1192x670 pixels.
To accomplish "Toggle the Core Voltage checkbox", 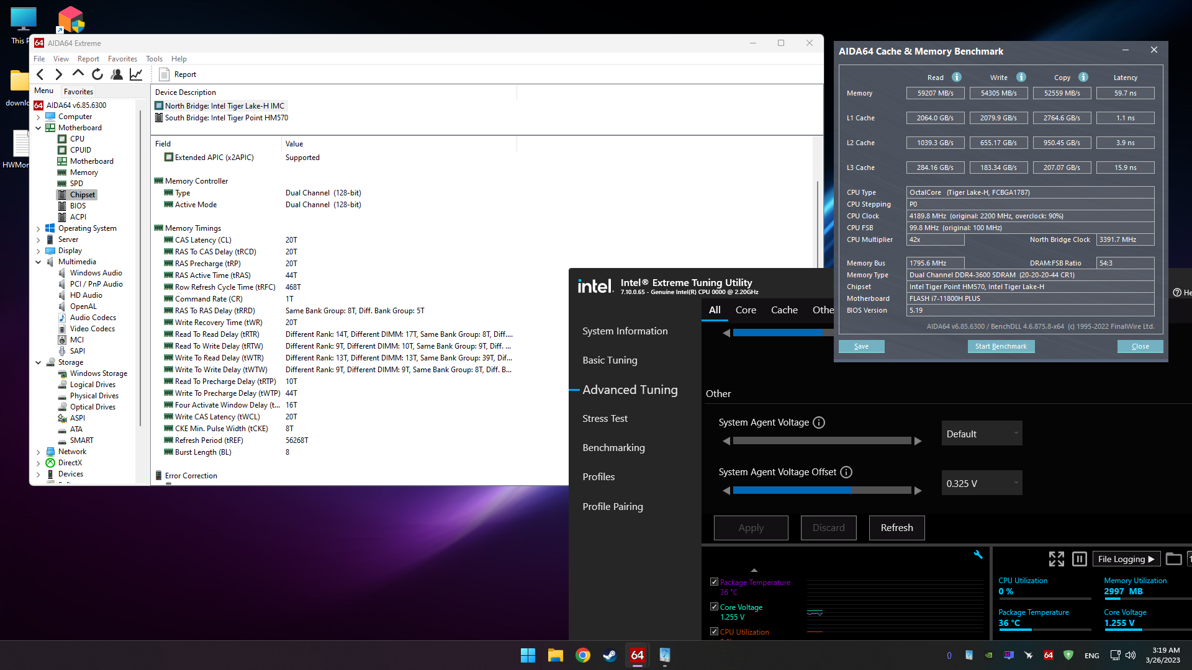I will 714,607.
